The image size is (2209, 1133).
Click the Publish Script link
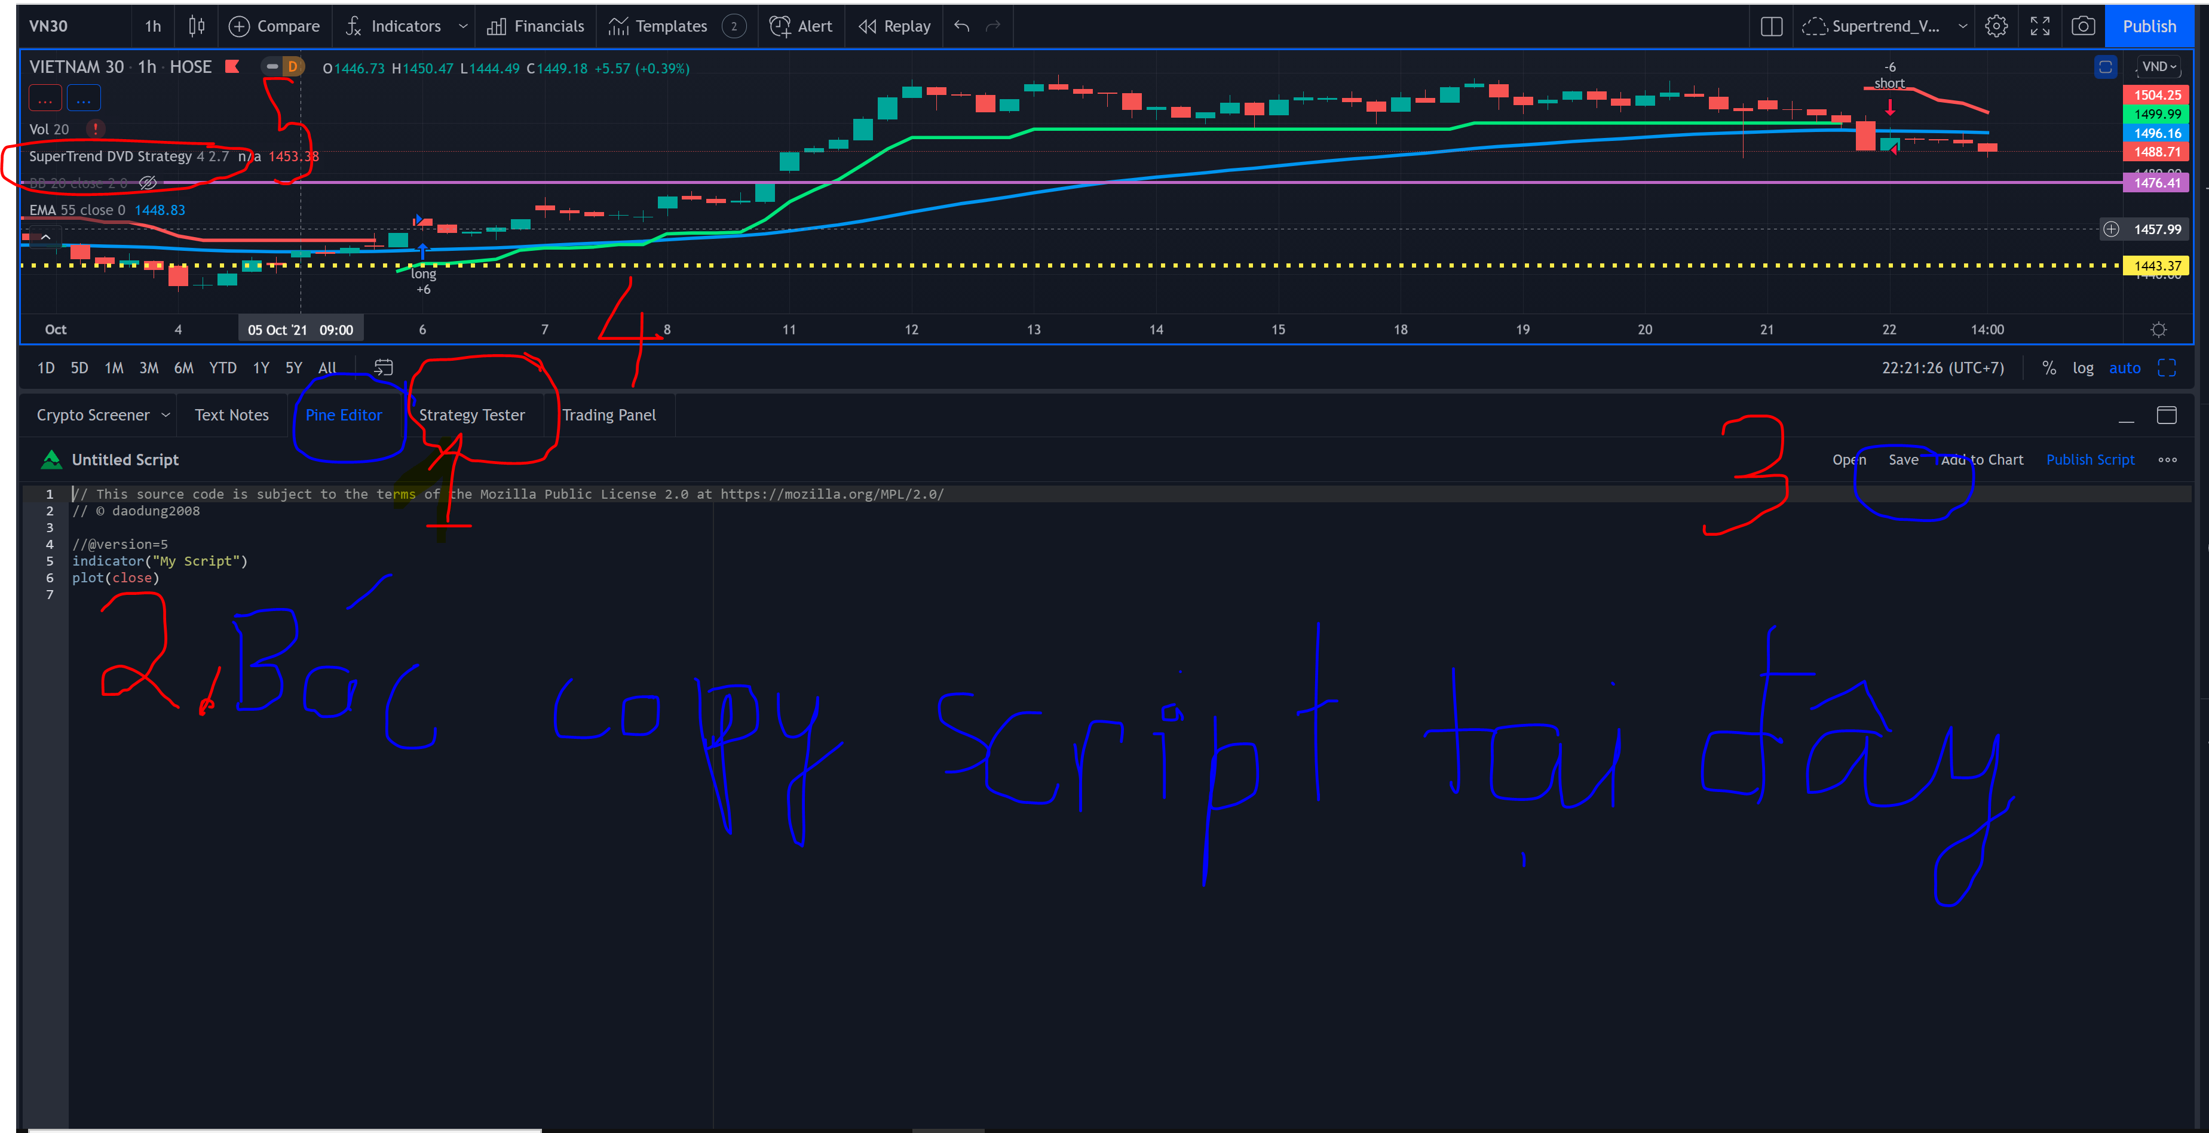tap(2090, 460)
